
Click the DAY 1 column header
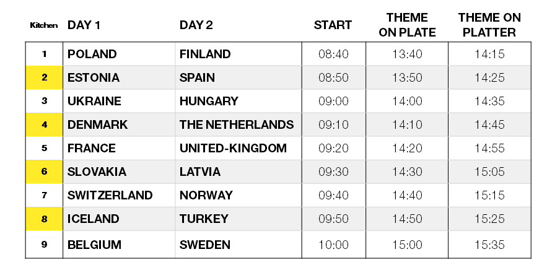click(x=84, y=25)
